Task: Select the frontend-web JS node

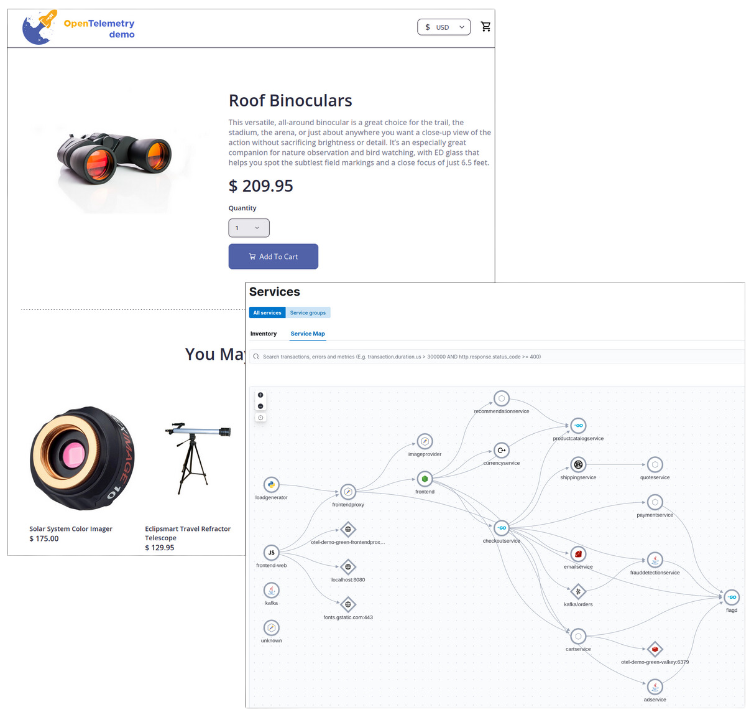Action: tap(271, 552)
